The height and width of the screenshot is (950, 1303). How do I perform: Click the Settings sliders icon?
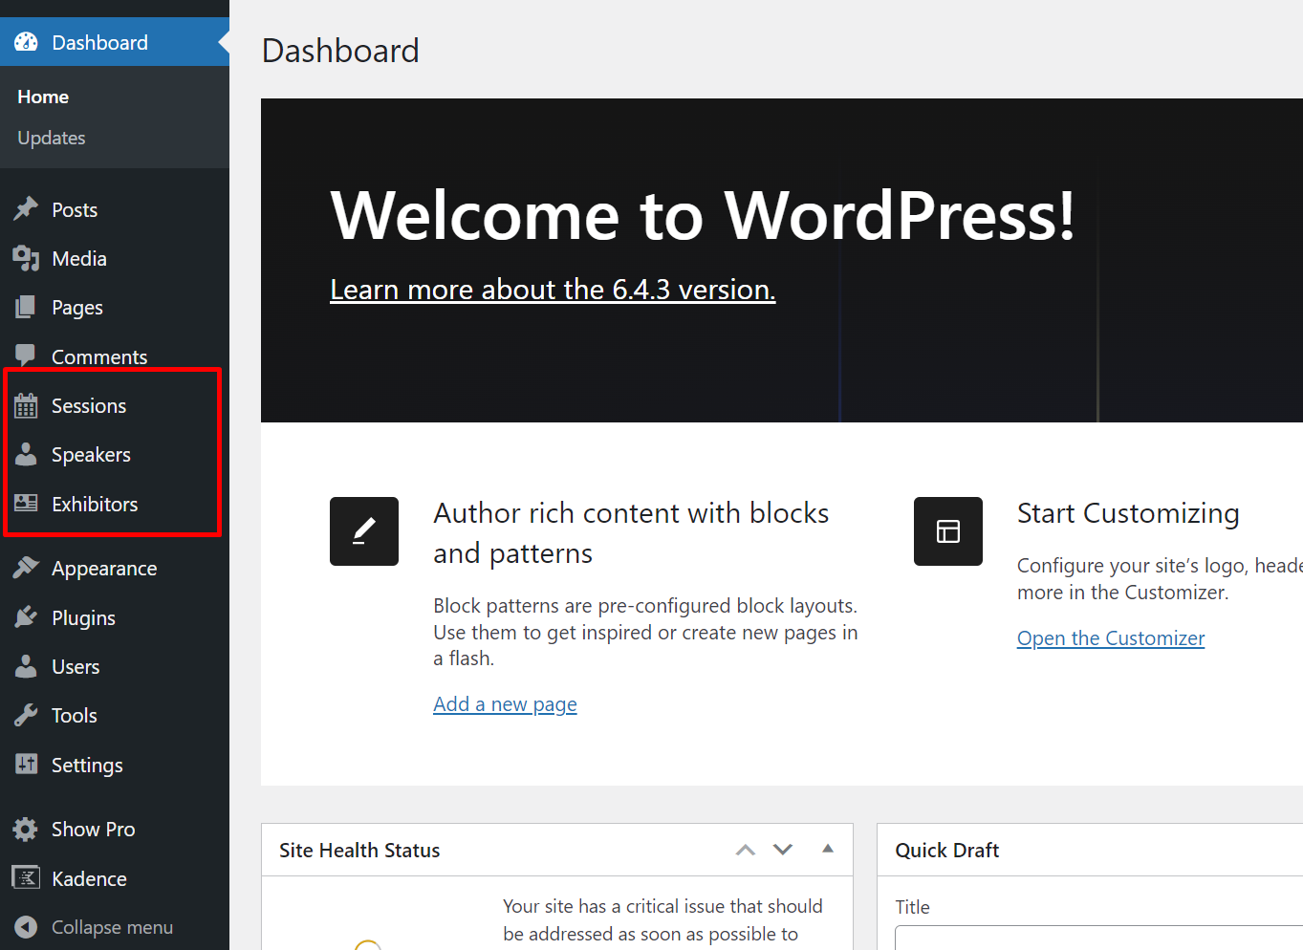click(26, 765)
